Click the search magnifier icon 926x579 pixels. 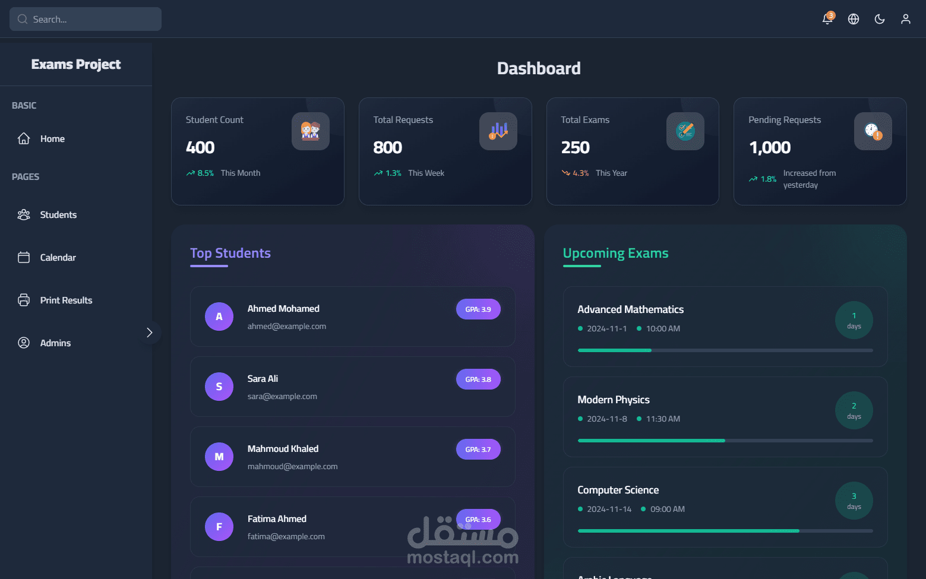click(x=23, y=19)
